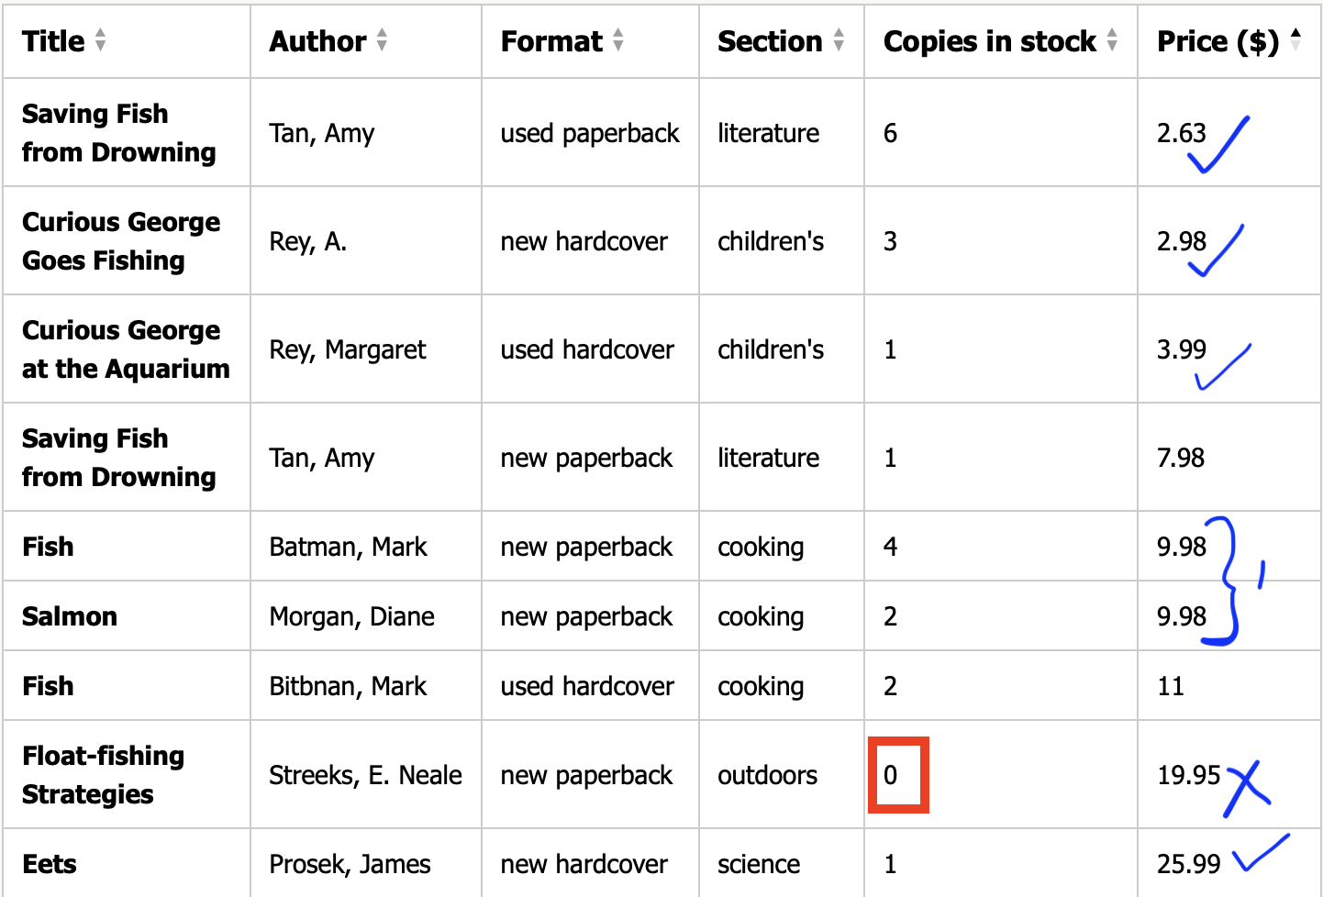Click Eets book title
Viewport: 1323px width, 897px height.
coord(50,864)
